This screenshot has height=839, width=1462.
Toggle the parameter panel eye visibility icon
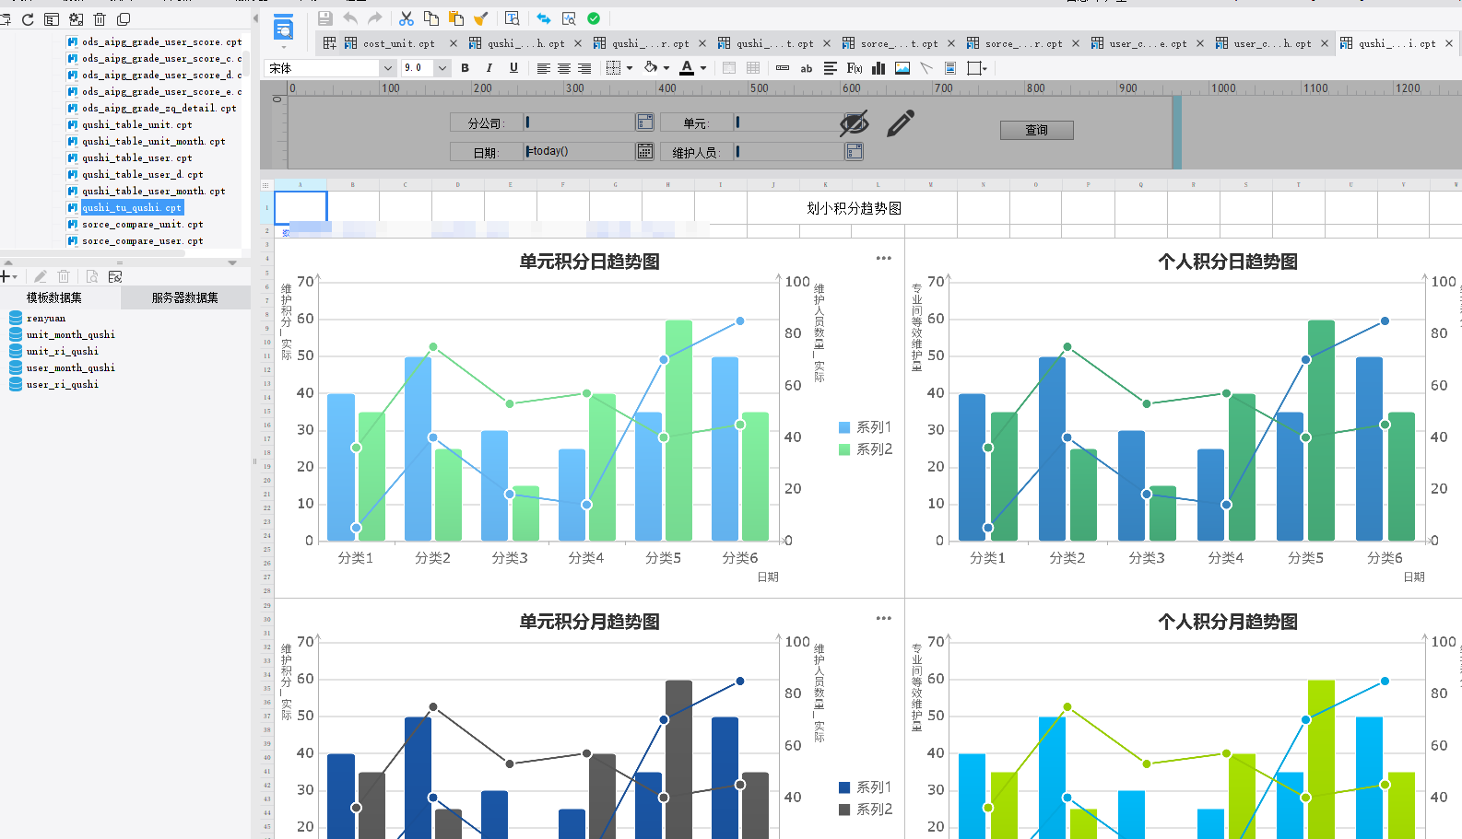[855, 123]
